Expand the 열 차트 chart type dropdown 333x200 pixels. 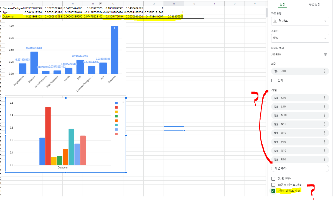(300, 21)
